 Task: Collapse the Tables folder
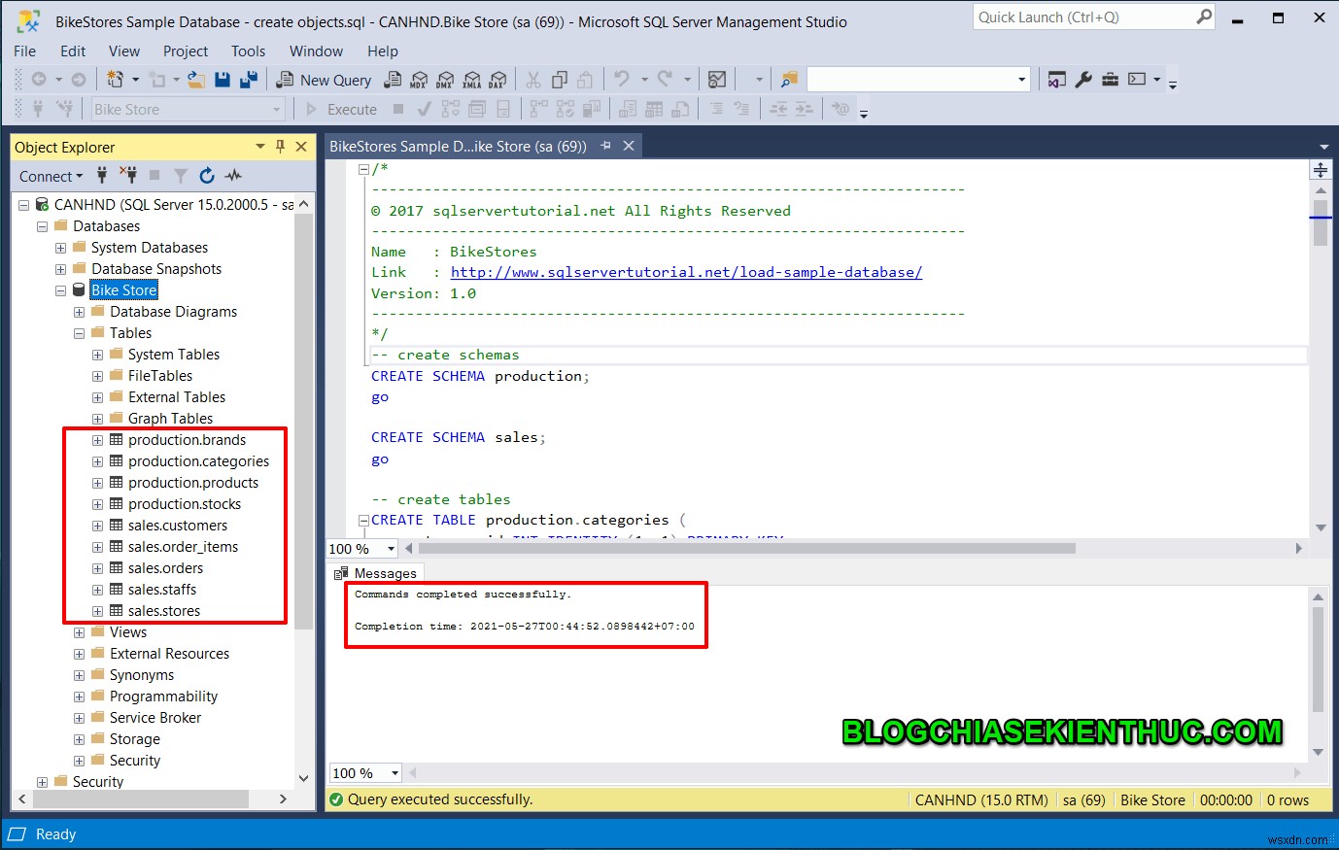[x=79, y=332]
